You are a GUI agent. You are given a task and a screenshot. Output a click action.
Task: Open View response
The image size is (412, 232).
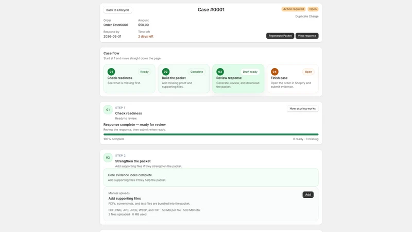click(307, 36)
